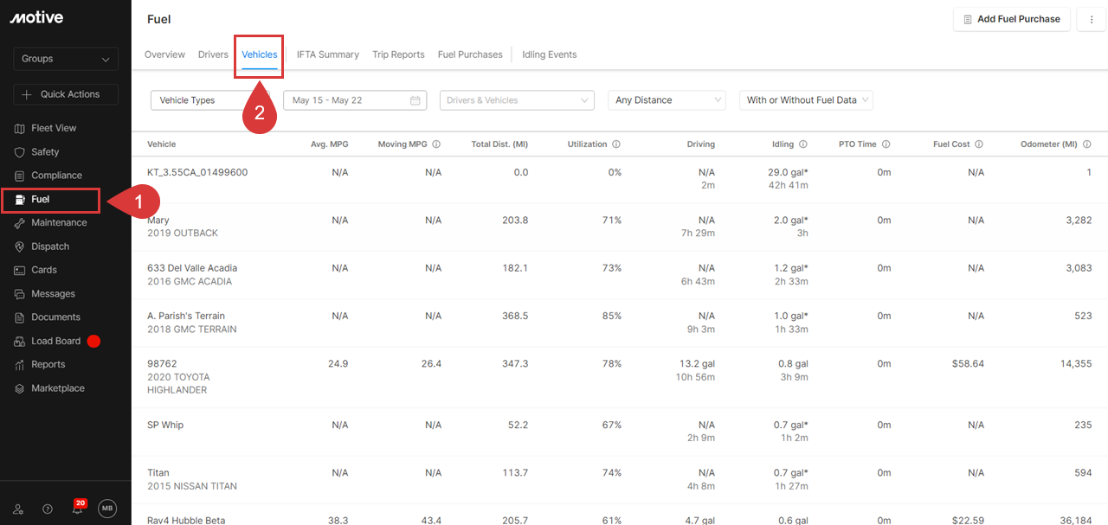The height and width of the screenshot is (525, 1108).
Task: Click the help question mark icon
Action: tap(48, 509)
